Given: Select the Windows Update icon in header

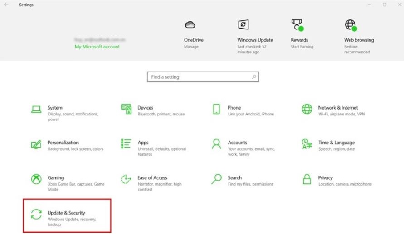Looking at the screenshot, I should coord(243,25).
